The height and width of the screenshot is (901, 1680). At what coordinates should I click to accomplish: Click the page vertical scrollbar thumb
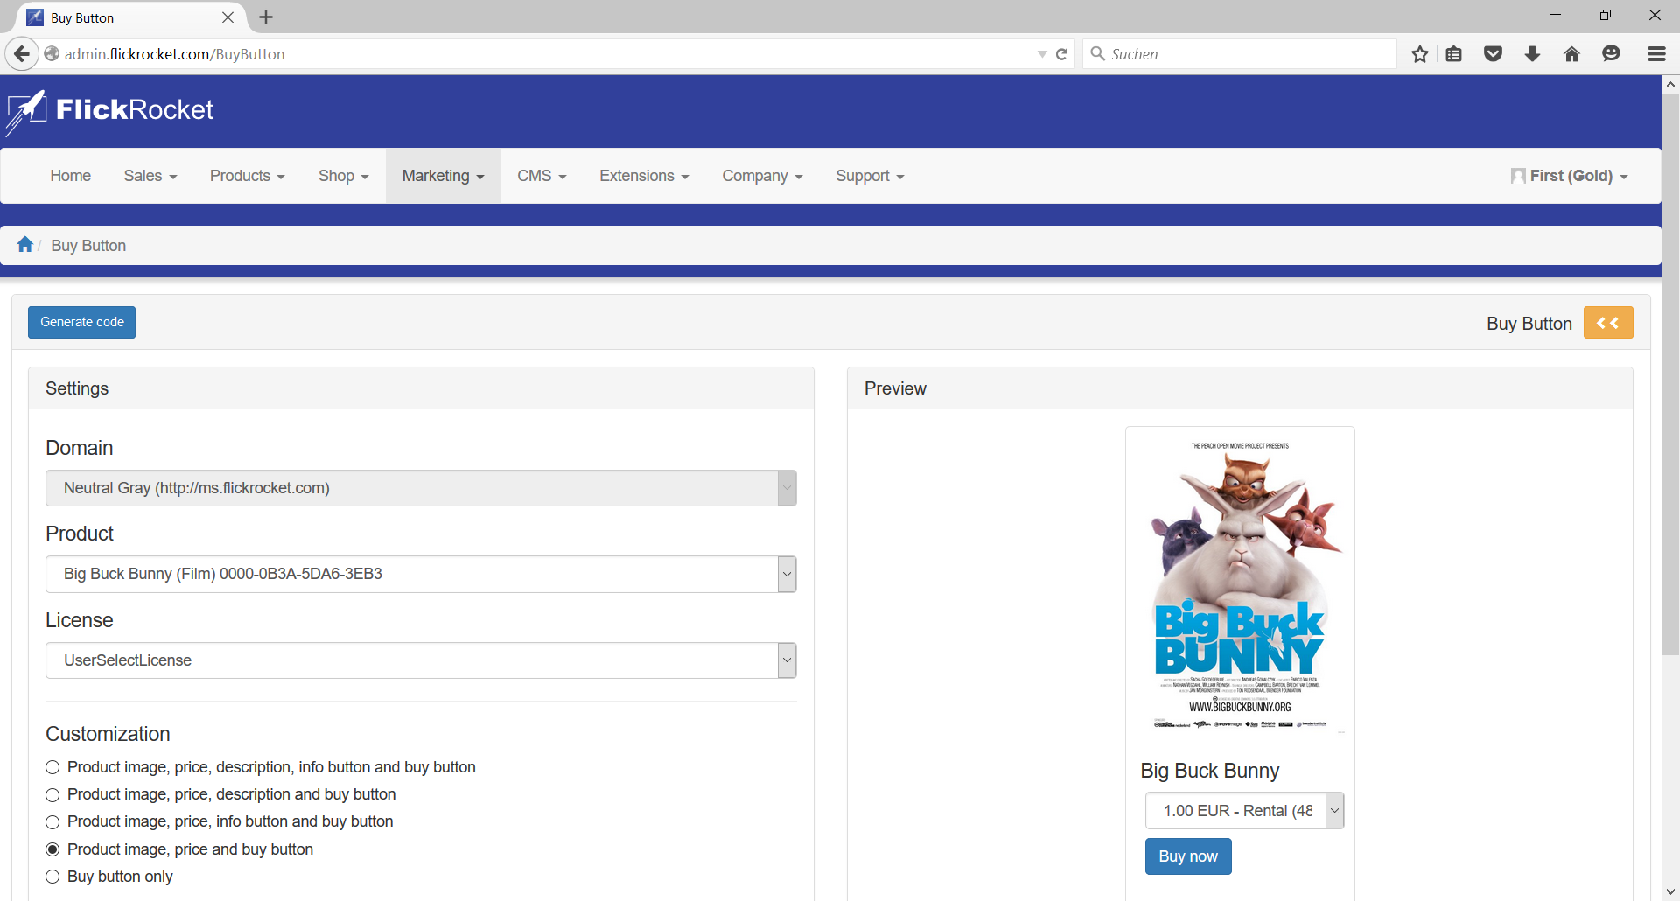(x=1670, y=374)
